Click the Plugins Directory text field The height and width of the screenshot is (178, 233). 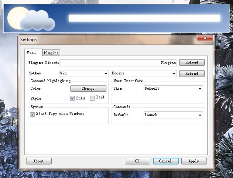pyautogui.click(x=118, y=62)
